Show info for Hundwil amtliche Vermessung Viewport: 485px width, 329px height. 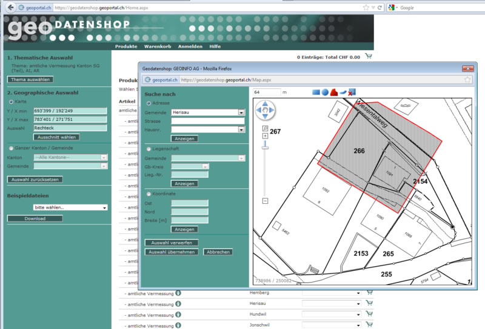pyautogui.click(x=178, y=315)
